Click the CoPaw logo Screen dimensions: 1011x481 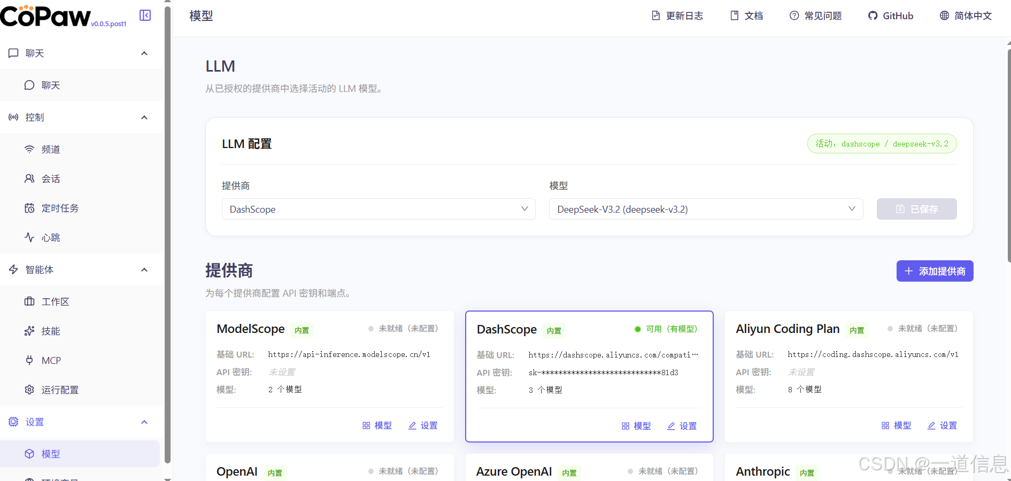45,16
